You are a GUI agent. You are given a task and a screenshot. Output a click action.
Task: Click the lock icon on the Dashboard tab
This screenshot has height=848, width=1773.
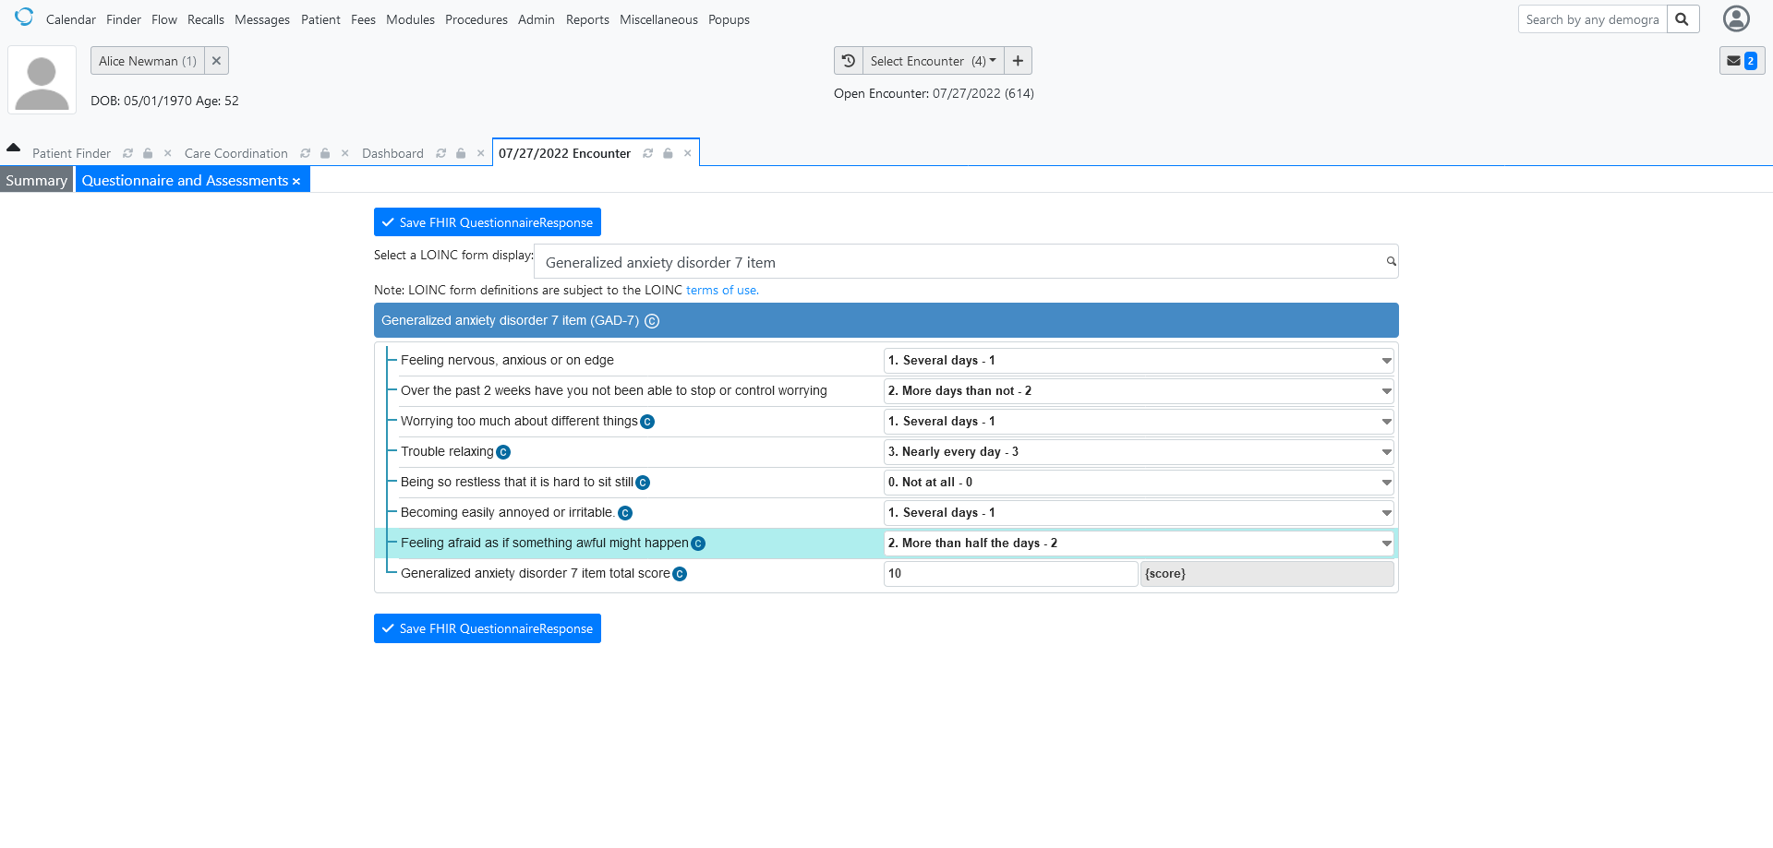460,153
